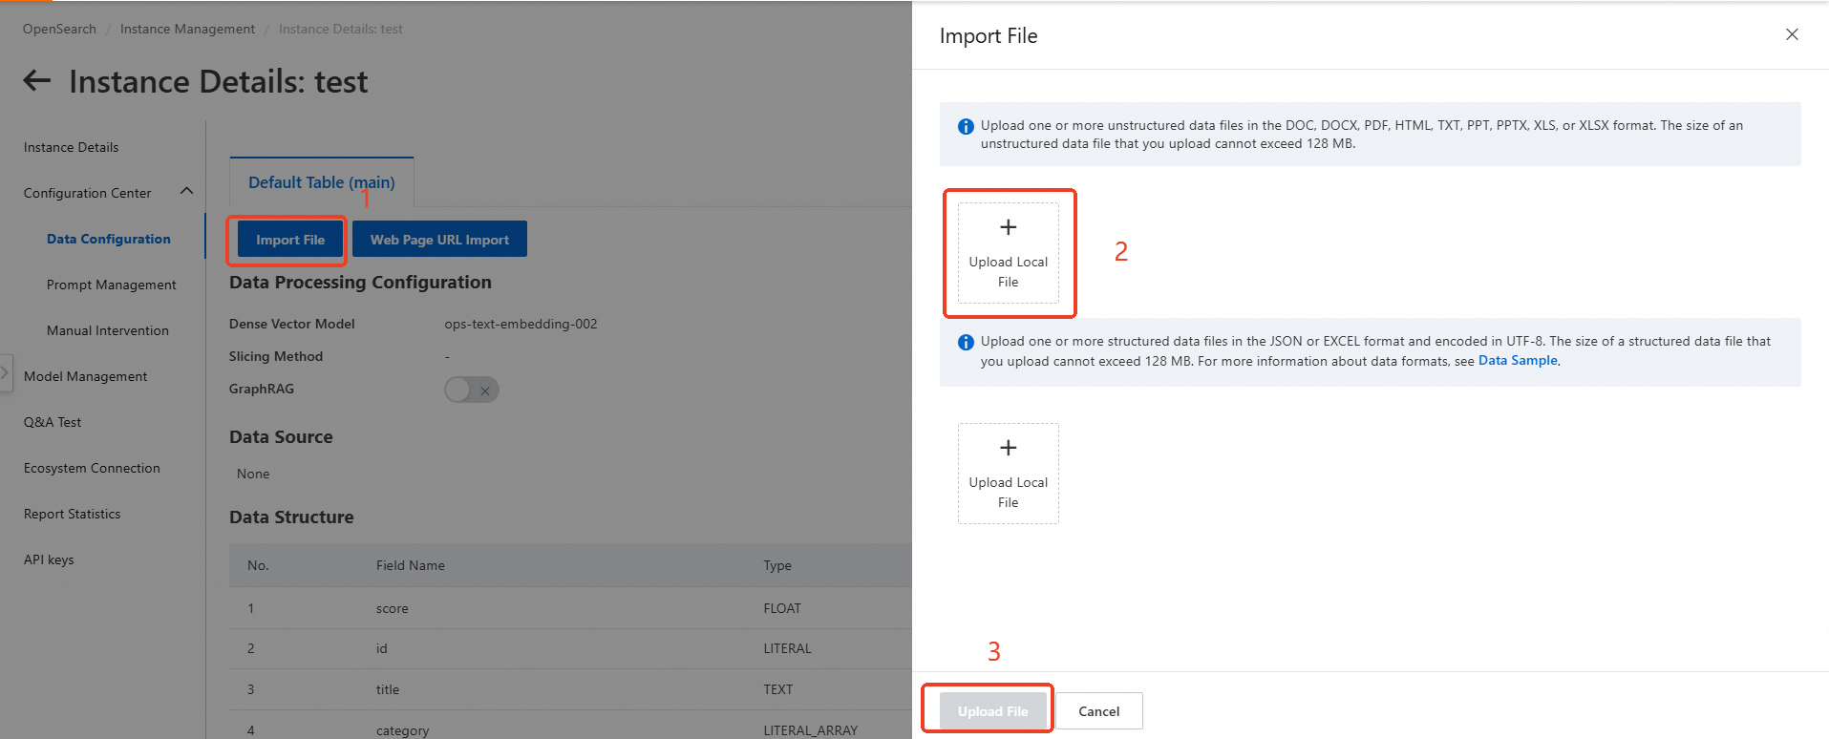
Task: Switch to Default Table (main) tab
Action: tap(321, 182)
